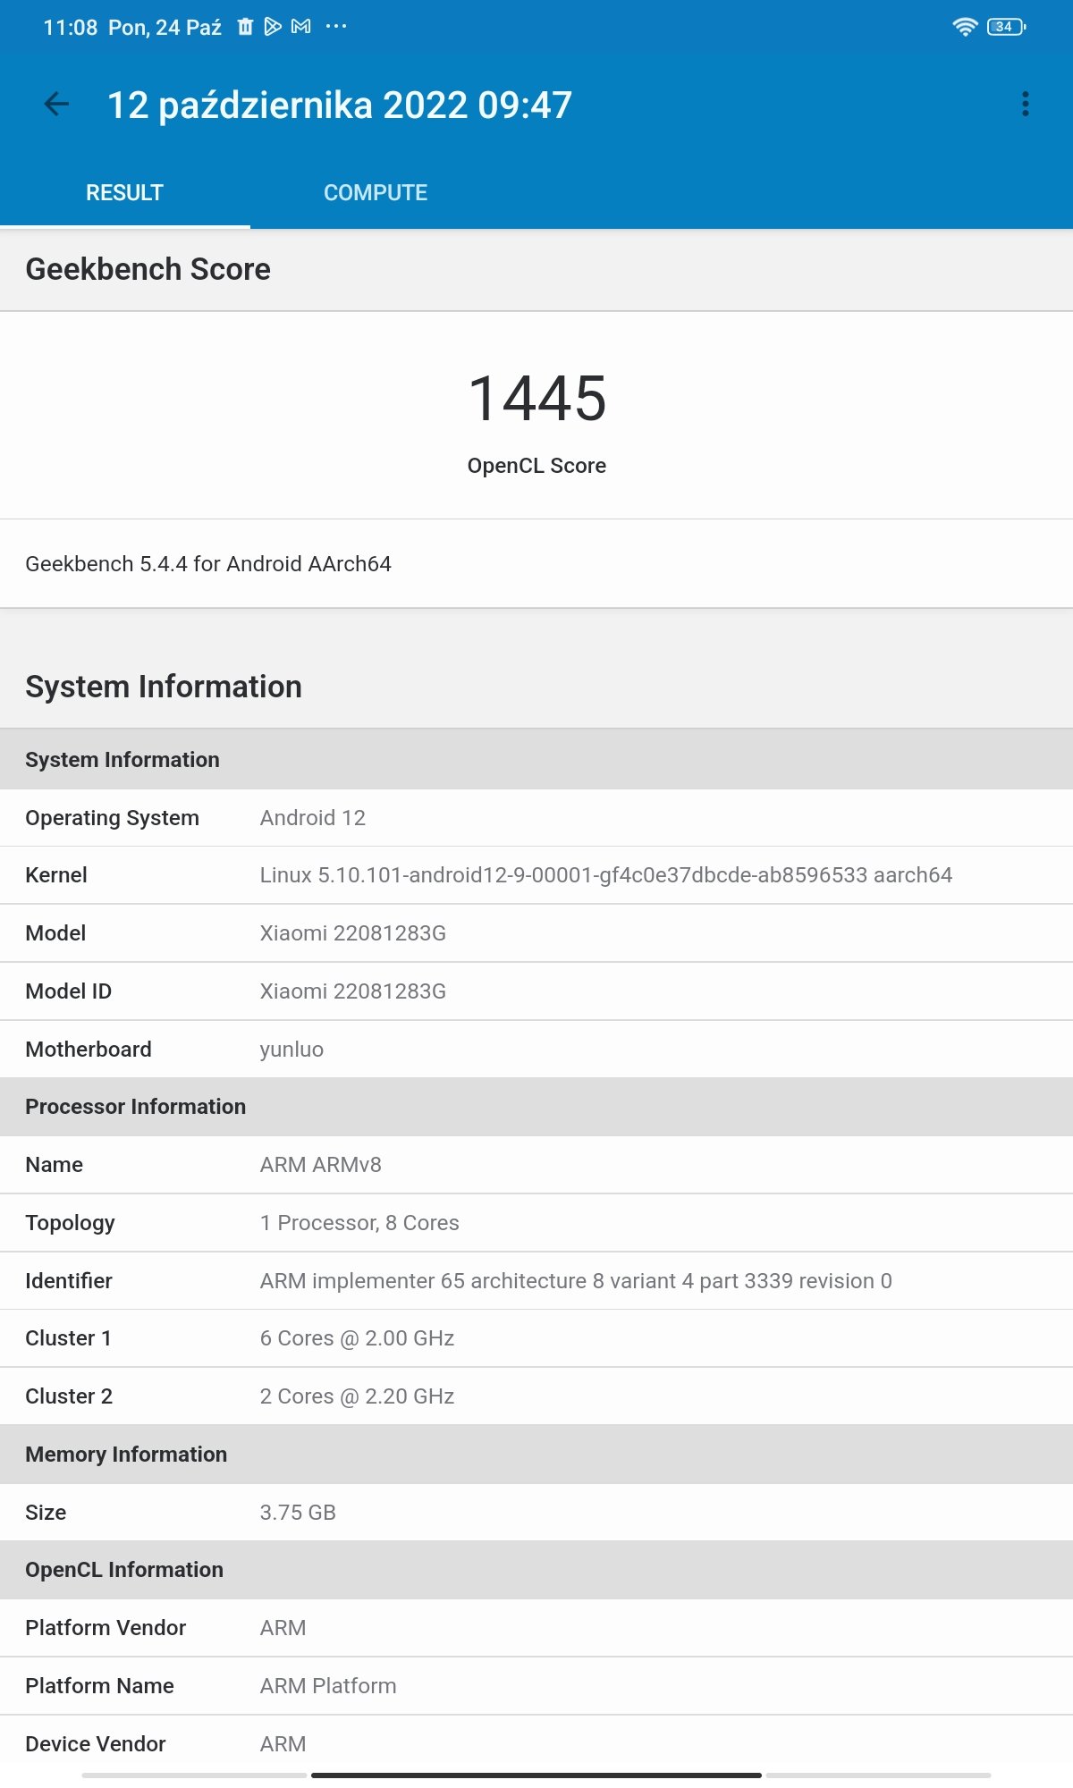This screenshot has width=1073, height=1788.
Task: Tap the Model value 'Xiaomi 22081283G'
Action: tap(353, 933)
